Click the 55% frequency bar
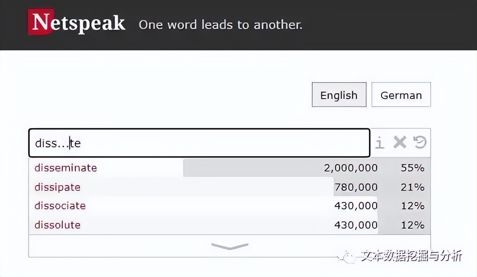 tap(413, 168)
